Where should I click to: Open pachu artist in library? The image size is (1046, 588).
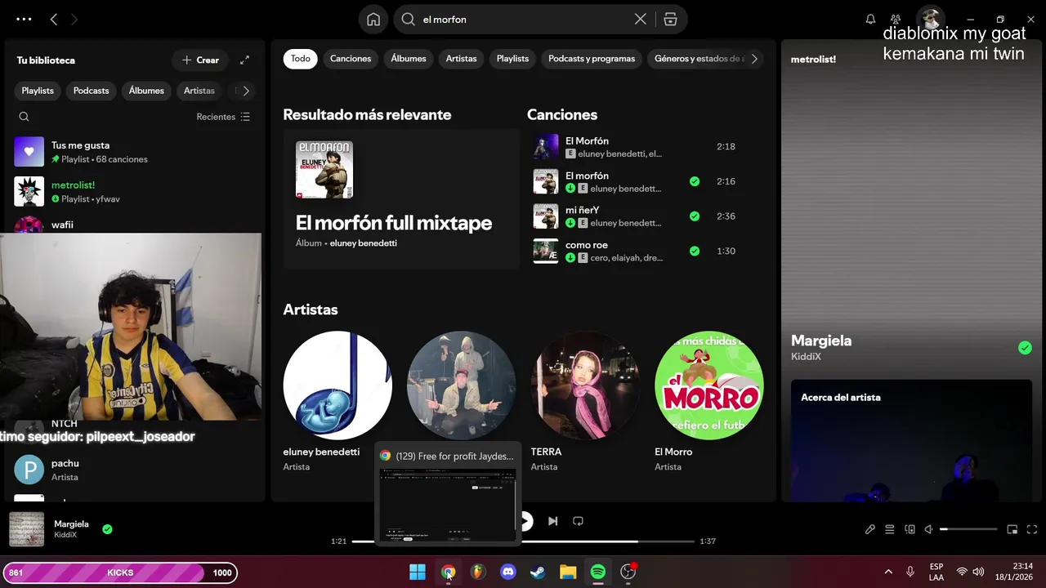(135, 470)
